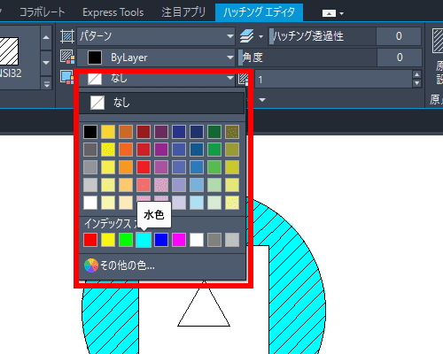Pick the light gray index color swatch

point(232,240)
